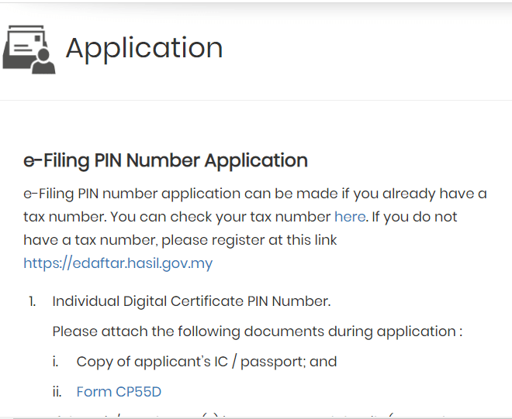The height and width of the screenshot is (419, 512).
Task: Click the roman numeral 'i.' marker
Action: [x=56, y=362]
